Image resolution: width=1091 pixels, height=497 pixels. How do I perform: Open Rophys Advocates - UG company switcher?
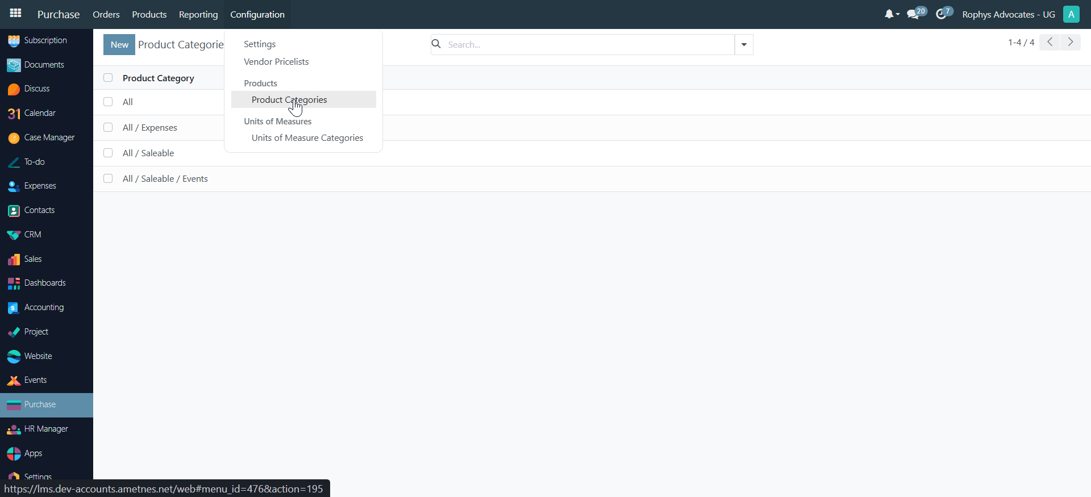(1009, 14)
